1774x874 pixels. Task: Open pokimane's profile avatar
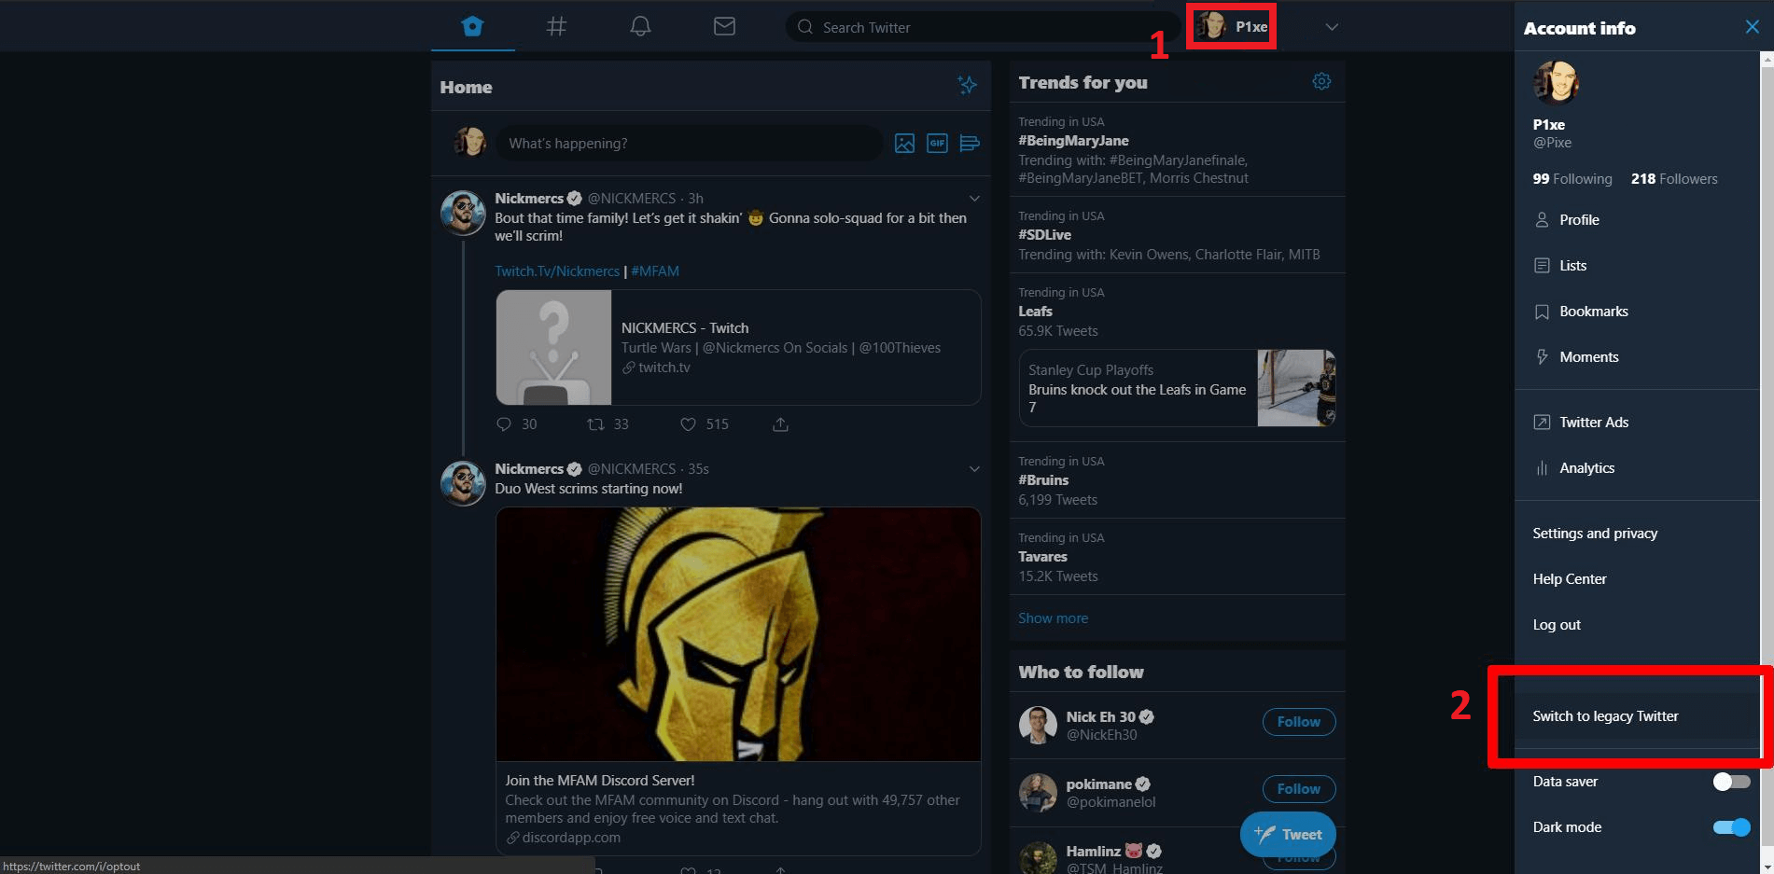click(1038, 793)
